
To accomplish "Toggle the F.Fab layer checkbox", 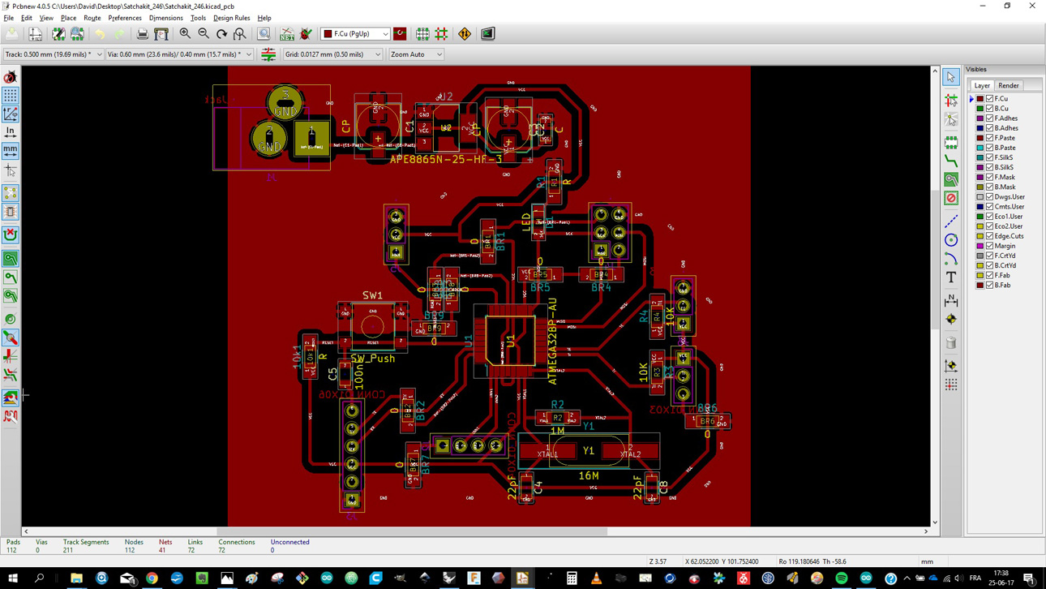I will pos(990,275).
